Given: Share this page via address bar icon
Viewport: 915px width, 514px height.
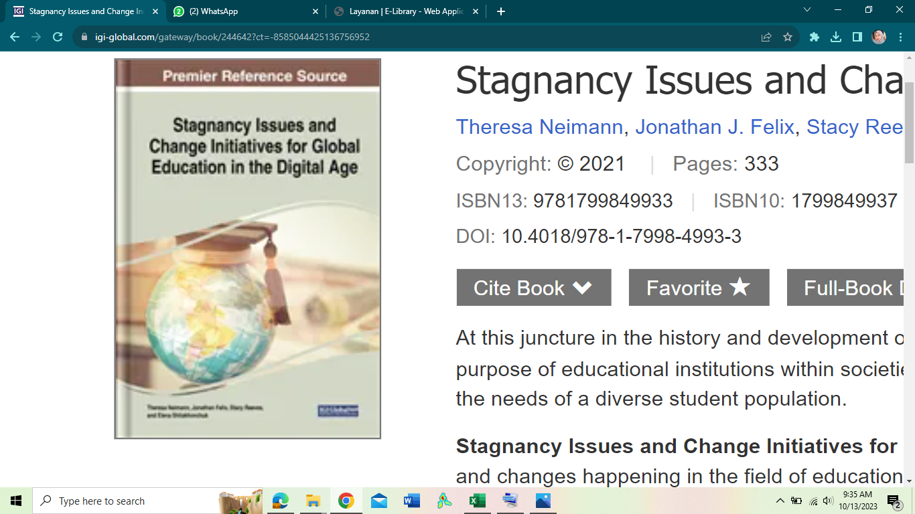Looking at the screenshot, I should point(766,37).
